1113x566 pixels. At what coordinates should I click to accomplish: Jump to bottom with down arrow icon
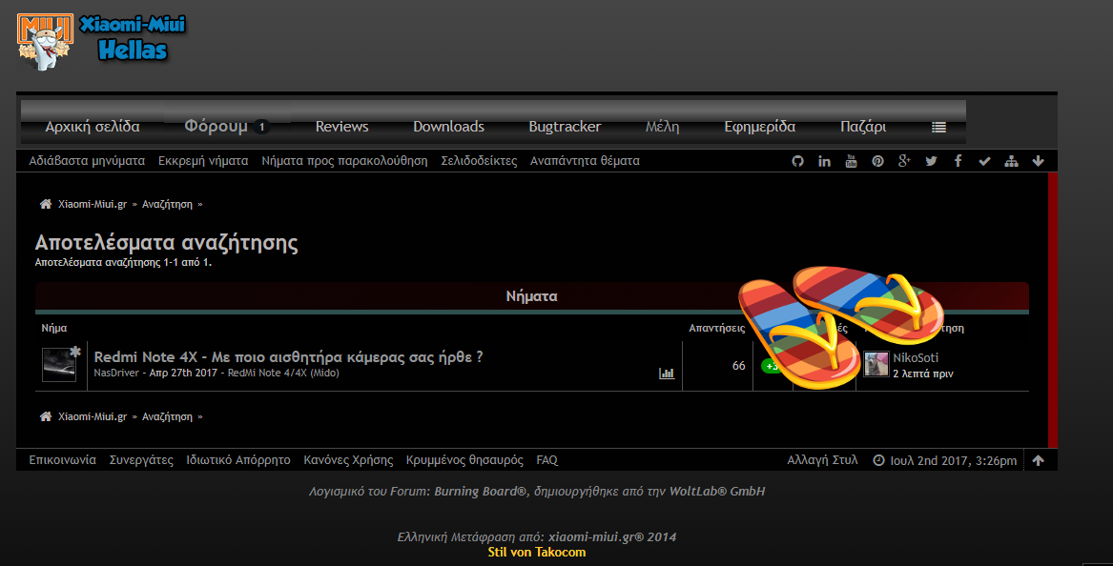[x=1039, y=161]
